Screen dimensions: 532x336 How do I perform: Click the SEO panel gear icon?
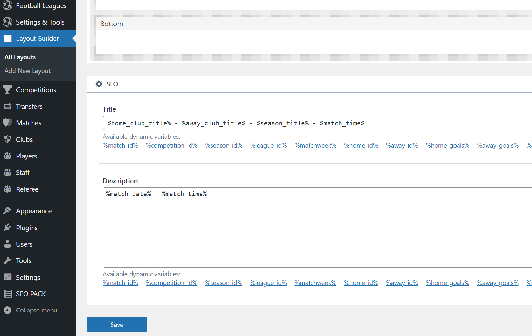coord(99,84)
